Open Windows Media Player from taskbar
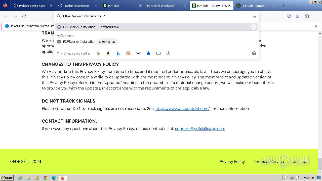 click(37, 178)
